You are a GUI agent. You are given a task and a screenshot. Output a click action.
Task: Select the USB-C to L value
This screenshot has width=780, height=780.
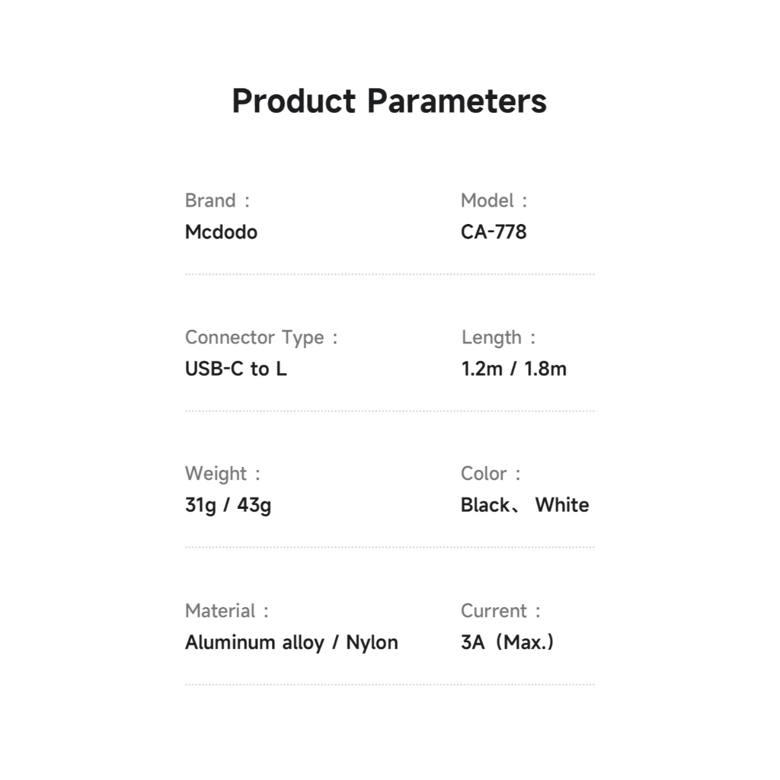236,369
